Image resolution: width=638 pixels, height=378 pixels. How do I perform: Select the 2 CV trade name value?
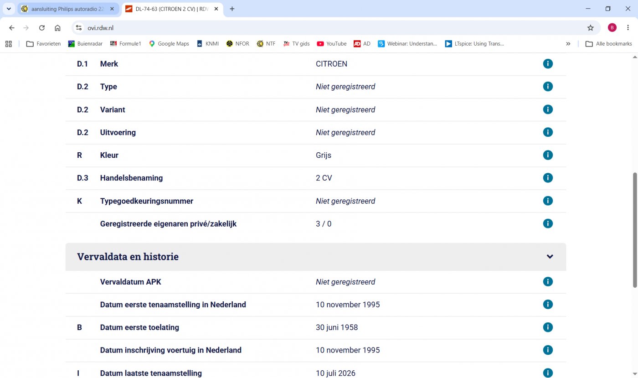tap(324, 178)
